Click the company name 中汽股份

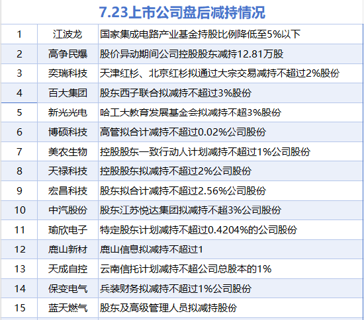click(x=68, y=210)
